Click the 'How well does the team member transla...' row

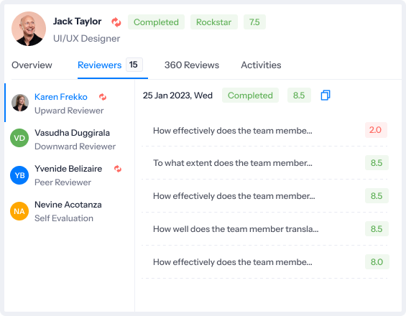(265, 229)
